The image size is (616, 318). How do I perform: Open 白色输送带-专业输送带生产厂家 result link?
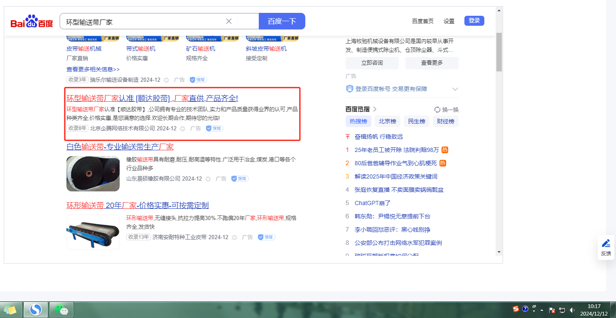[120, 147]
